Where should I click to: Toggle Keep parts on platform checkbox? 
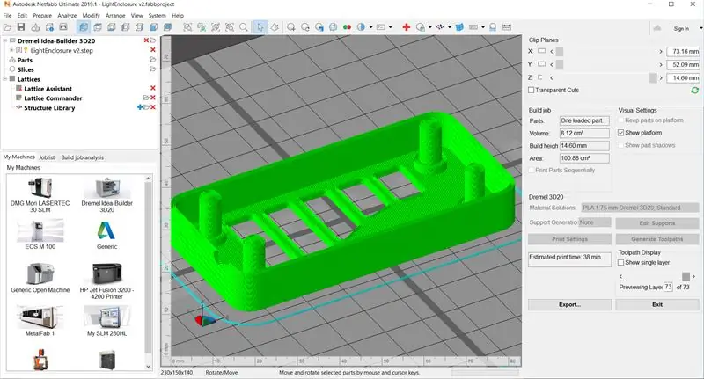click(621, 120)
